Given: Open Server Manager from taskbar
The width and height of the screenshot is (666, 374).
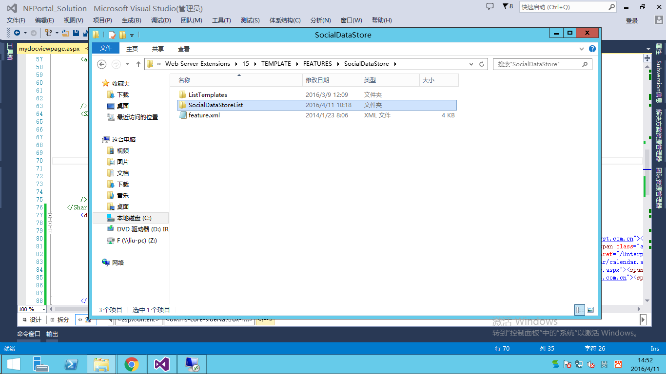Looking at the screenshot, I should (x=41, y=364).
